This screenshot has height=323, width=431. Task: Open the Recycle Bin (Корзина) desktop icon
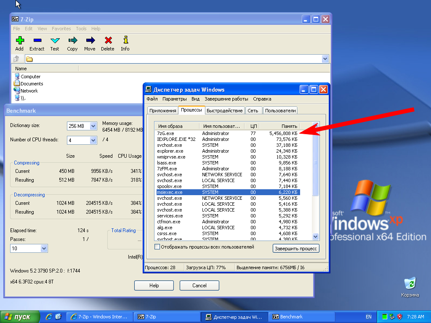coord(410,284)
